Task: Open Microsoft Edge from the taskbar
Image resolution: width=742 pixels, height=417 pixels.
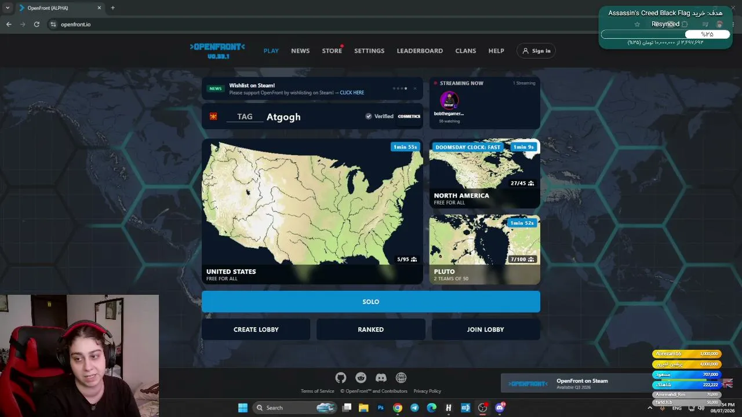Action: pos(431,408)
